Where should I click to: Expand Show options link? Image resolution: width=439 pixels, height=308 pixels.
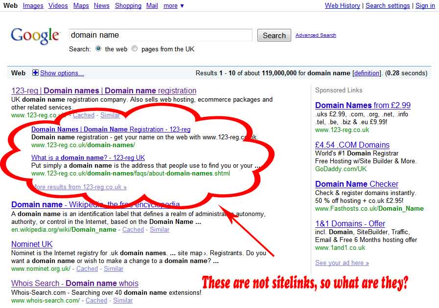62,73
